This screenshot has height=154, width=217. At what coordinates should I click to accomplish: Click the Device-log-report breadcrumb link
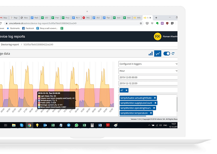tap(10, 44)
